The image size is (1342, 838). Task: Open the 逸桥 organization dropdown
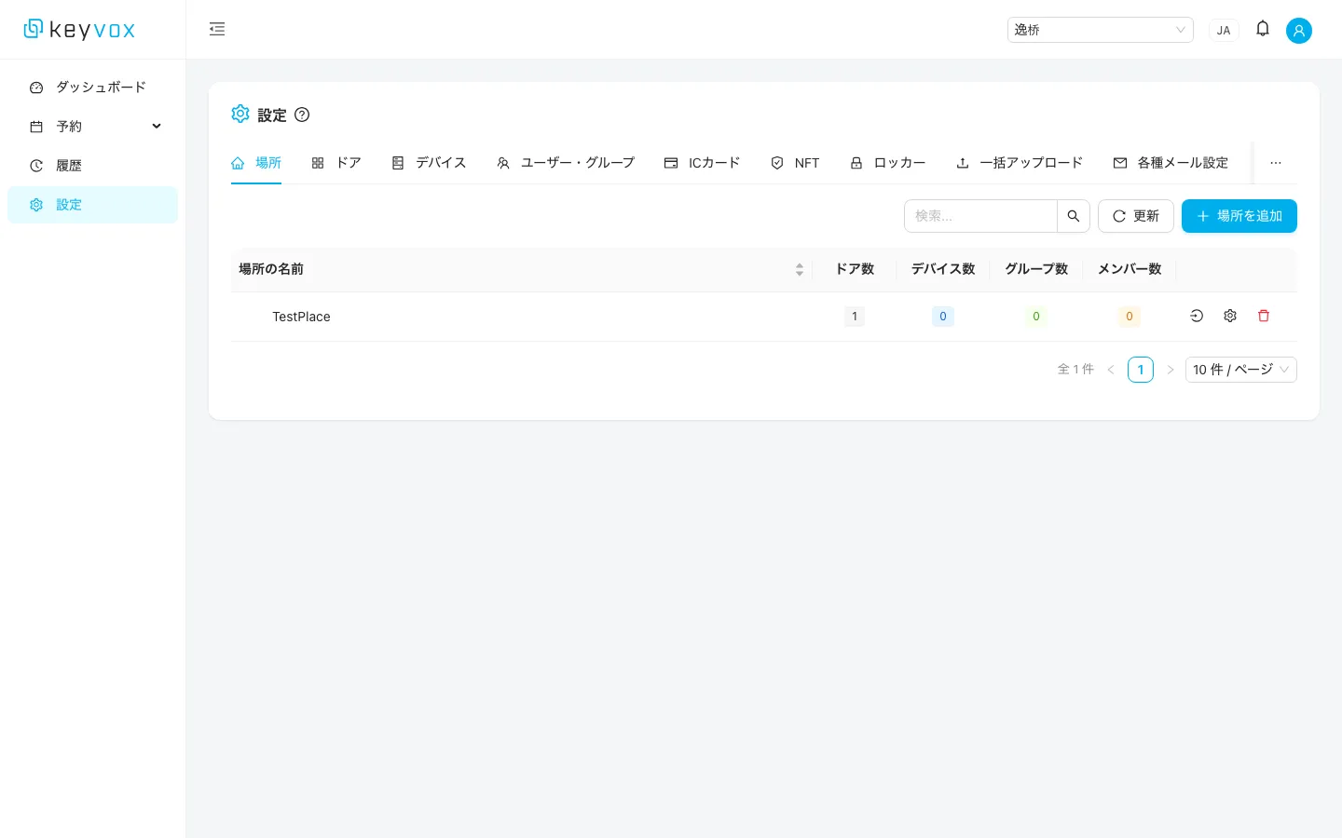tap(1101, 29)
